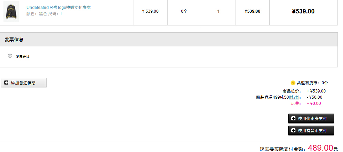
Task: Click the large bold ¥539.00 row total
Action: [303, 11]
